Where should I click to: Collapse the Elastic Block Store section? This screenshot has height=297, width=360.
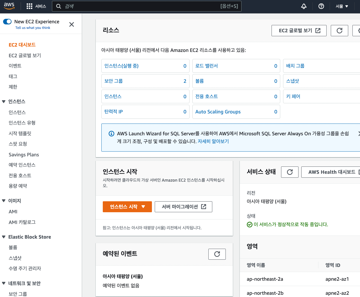pos(4,237)
